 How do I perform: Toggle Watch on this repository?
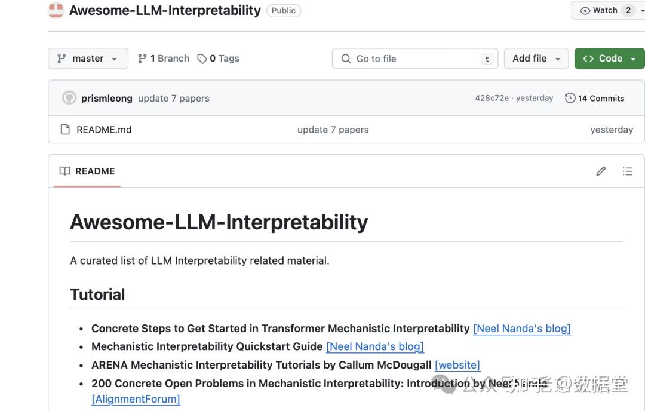[600, 10]
